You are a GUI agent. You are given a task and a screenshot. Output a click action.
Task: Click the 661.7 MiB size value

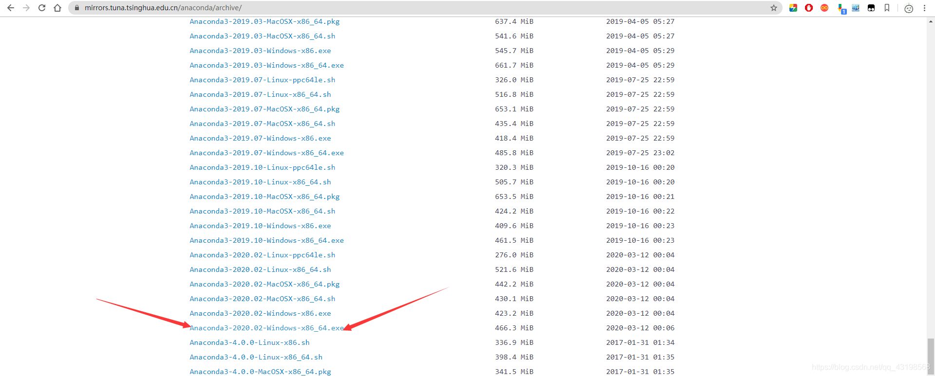click(x=514, y=65)
